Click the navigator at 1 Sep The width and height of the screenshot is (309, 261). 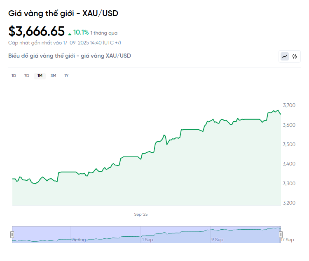point(147,239)
